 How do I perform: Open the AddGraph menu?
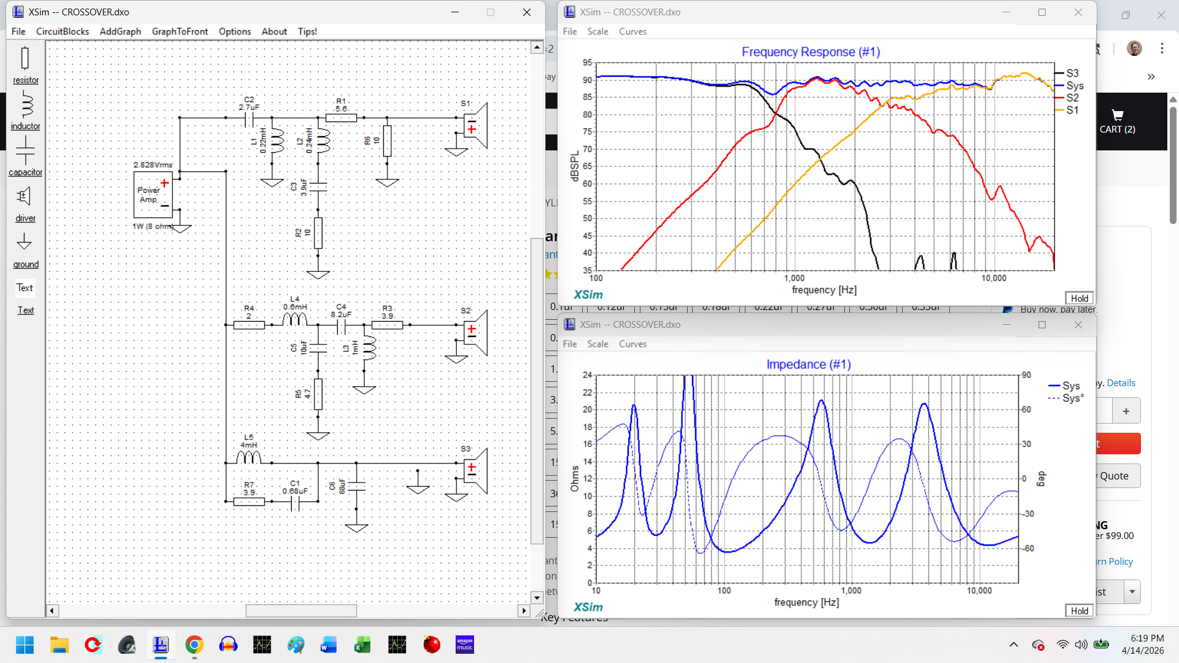[120, 31]
